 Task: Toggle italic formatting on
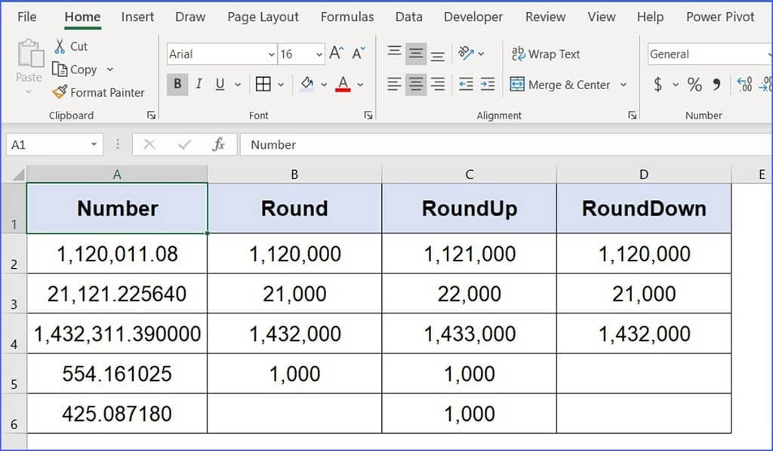point(198,84)
